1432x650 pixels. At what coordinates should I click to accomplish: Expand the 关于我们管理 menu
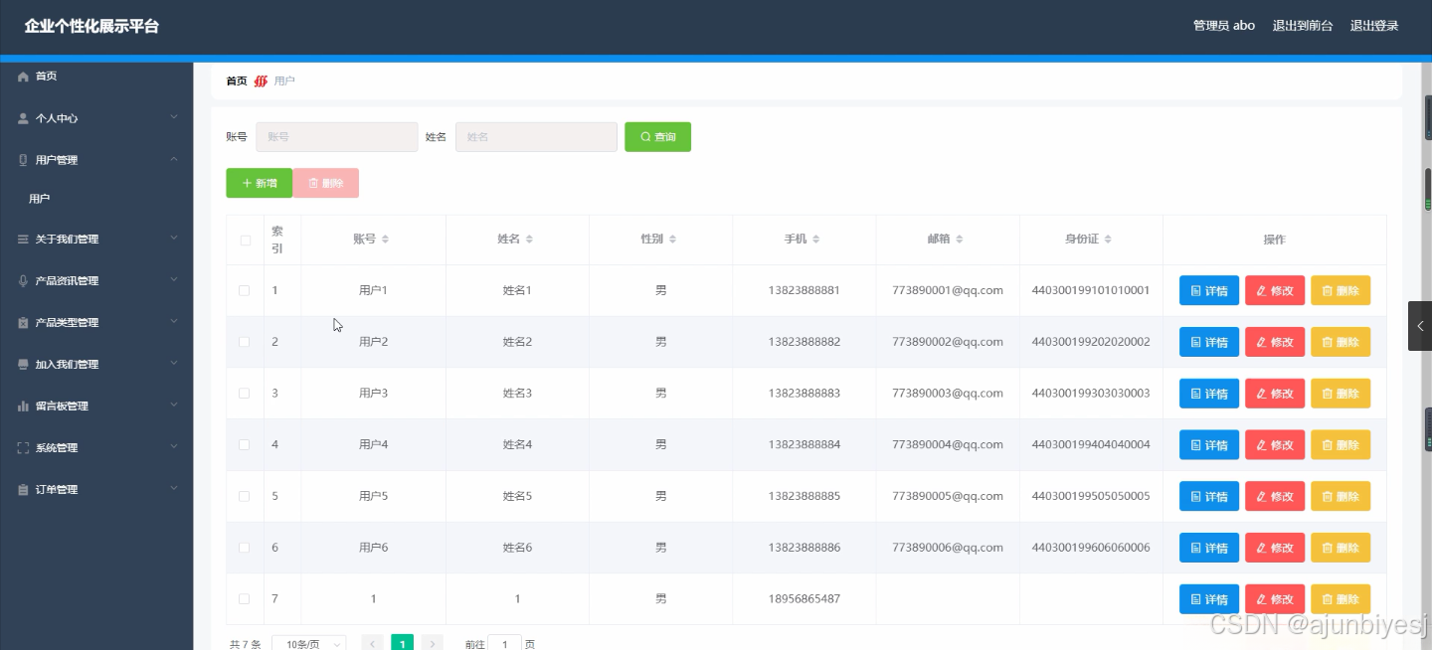[174, 239]
